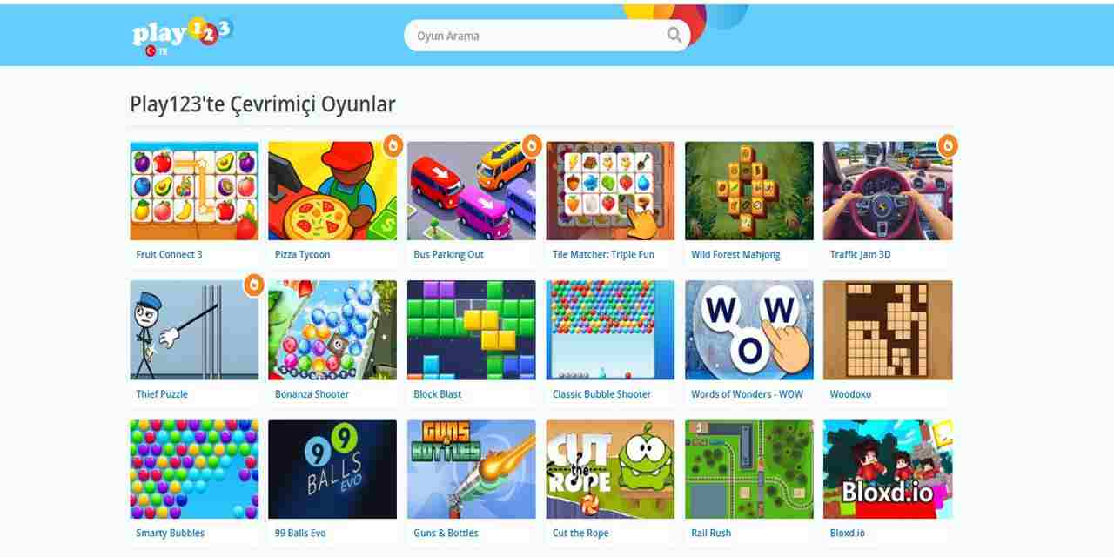The image size is (1114, 557).
Task: Click the hot flame badge on Pizza Tycoon
Action: tap(393, 145)
